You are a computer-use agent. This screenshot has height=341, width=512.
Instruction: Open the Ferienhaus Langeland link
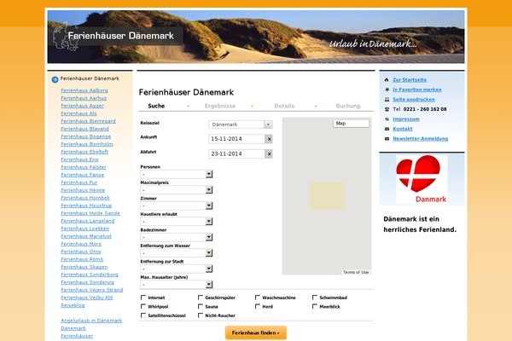[88, 221]
